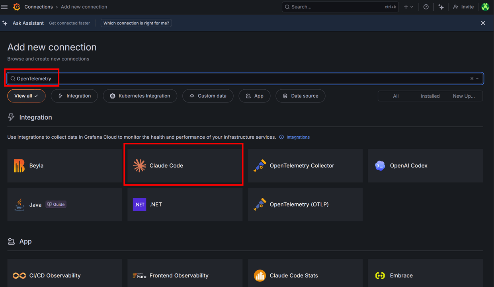
Task: Open the user profile avatar
Action: (x=485, y=7)
